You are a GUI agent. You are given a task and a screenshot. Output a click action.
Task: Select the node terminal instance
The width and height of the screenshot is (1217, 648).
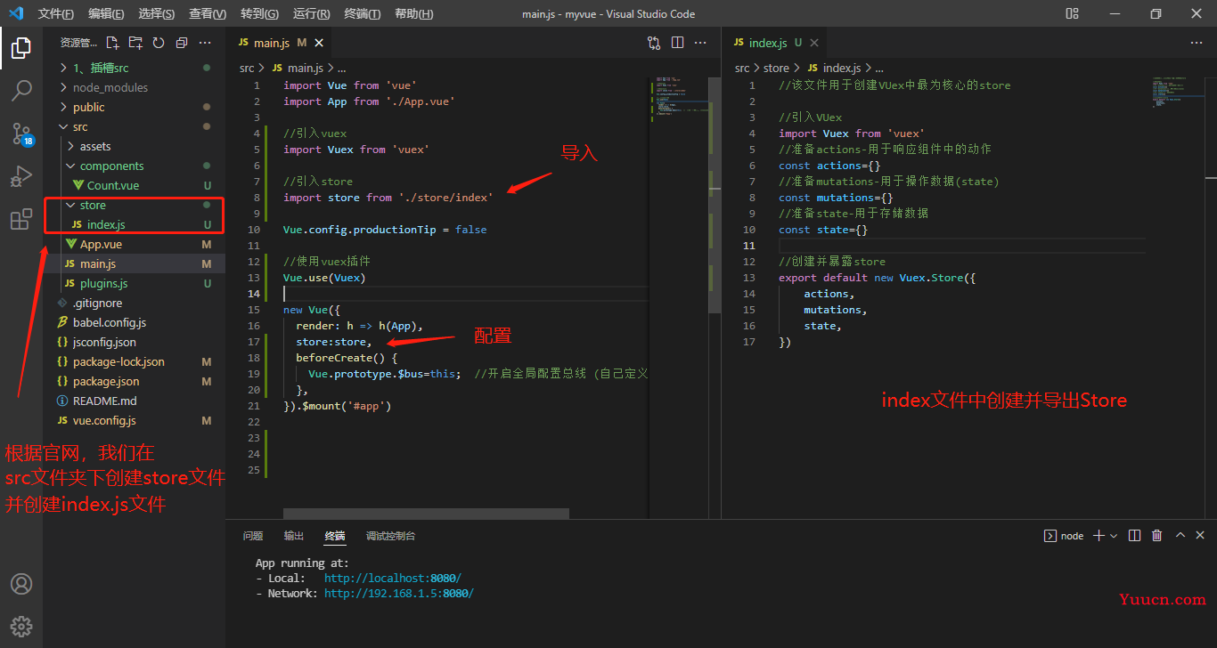pyautogui.click(x=1064, y=536)
